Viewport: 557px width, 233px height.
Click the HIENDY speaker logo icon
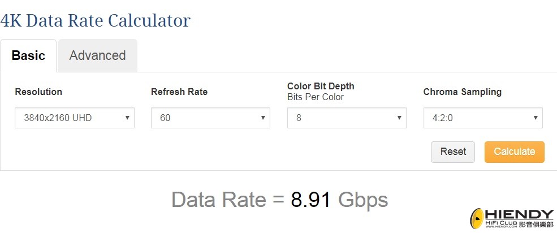click(477, 219)
